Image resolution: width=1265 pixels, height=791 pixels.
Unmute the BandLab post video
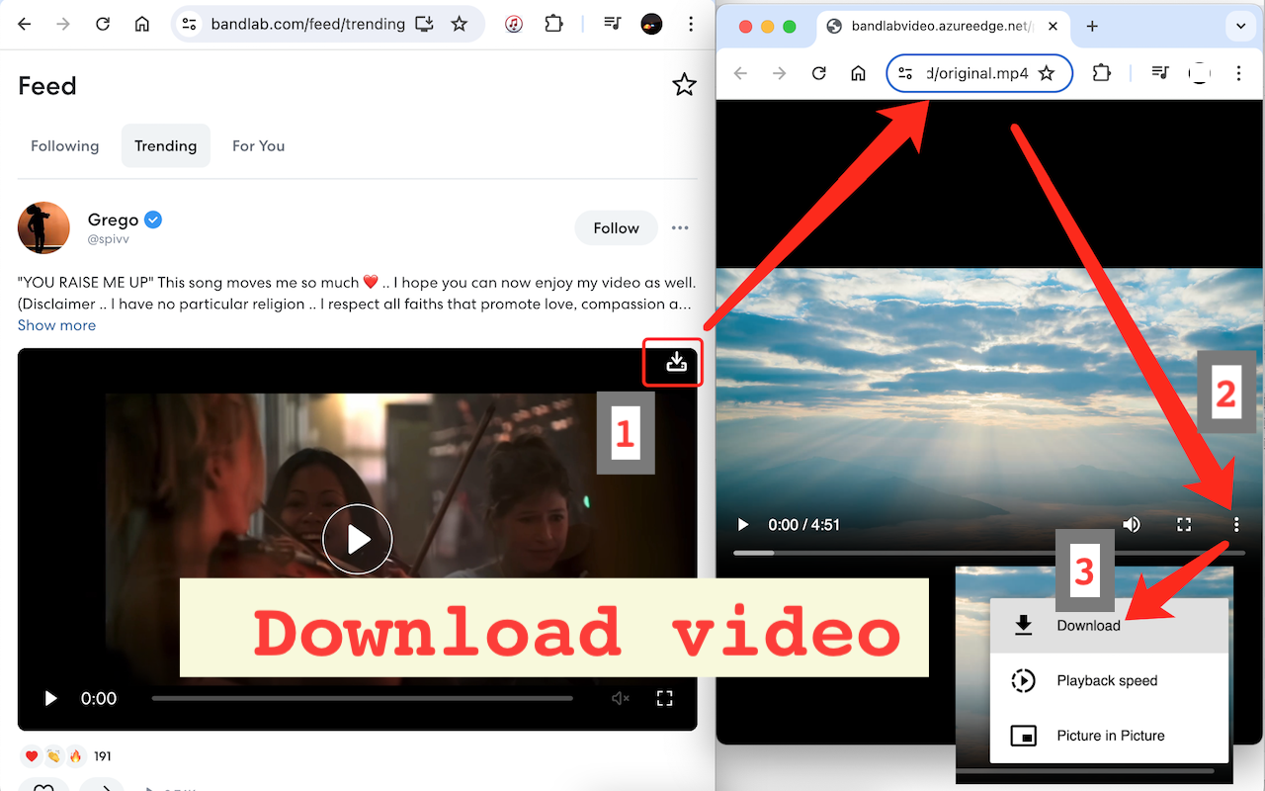[620, 698]
